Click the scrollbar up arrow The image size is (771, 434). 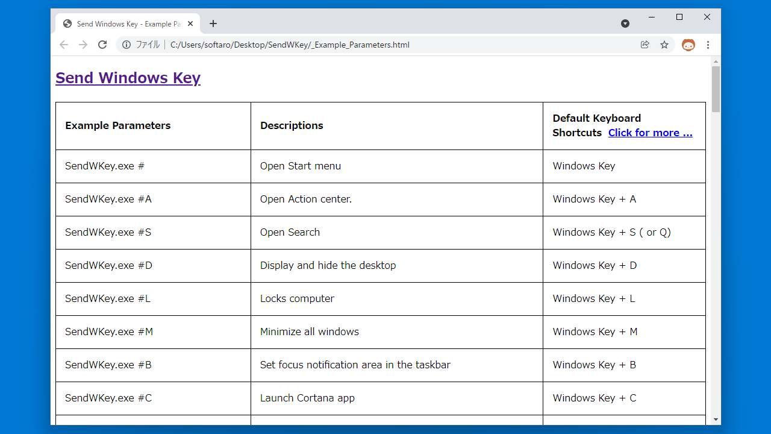716,61
